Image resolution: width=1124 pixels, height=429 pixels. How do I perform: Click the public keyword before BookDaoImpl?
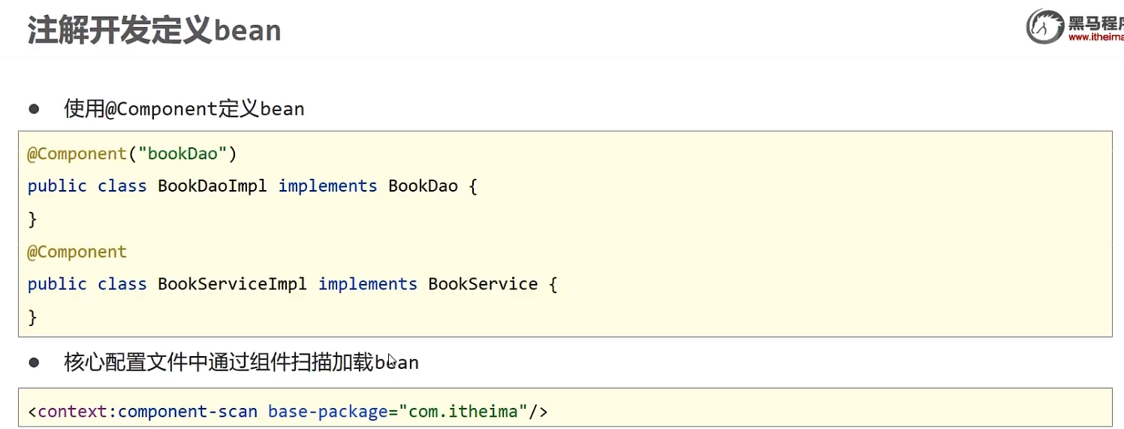tap(57, 186)
